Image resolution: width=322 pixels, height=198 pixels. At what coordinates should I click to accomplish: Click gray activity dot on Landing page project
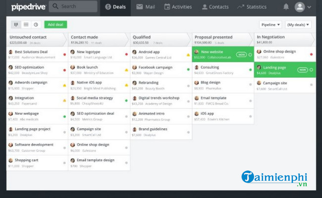tap(64, 132)
